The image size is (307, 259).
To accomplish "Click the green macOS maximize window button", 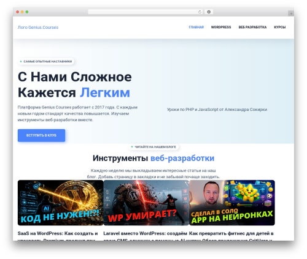I will pyautogui.click(x=27, y=12).
